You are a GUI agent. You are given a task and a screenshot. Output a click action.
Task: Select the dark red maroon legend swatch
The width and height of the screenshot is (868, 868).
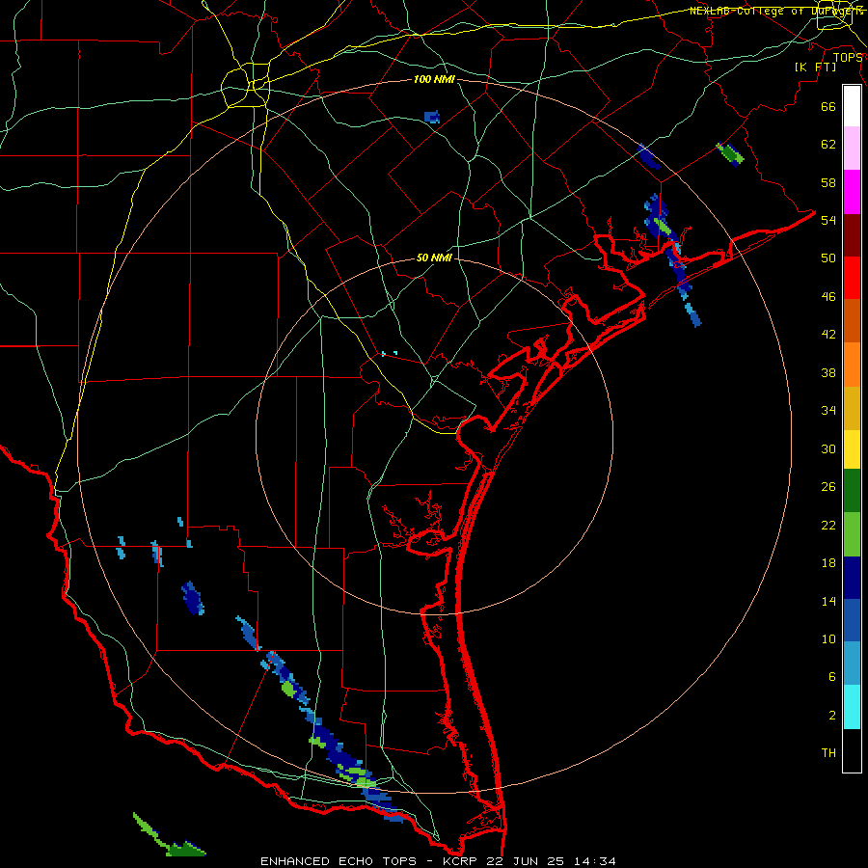852,235
